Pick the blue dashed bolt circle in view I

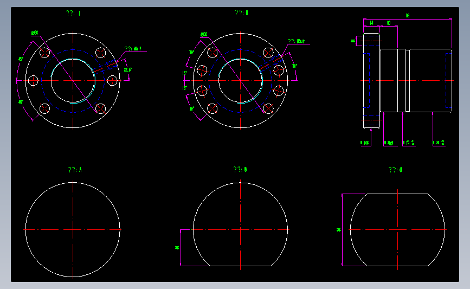[73, 81]
